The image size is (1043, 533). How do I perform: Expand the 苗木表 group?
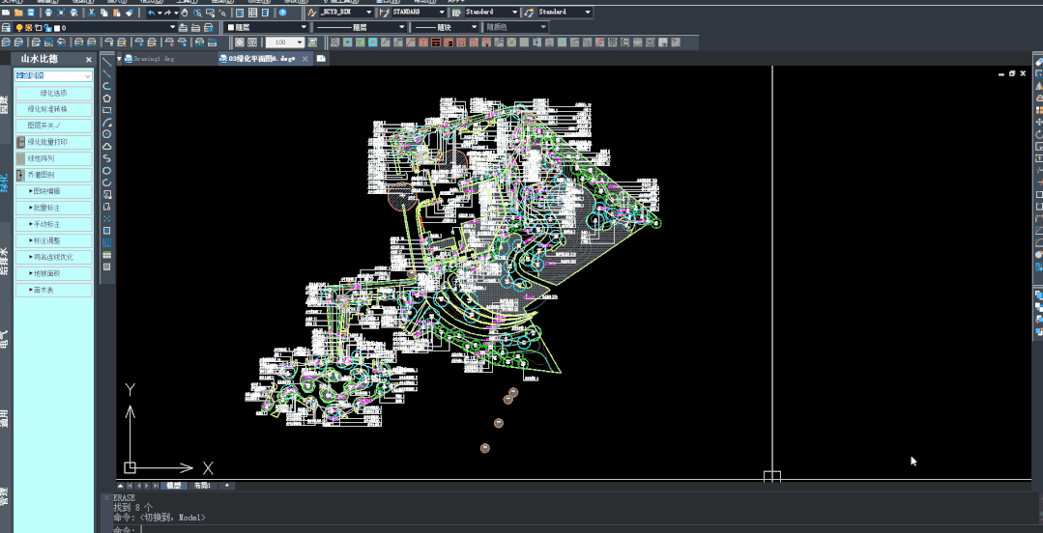[54, 291]
